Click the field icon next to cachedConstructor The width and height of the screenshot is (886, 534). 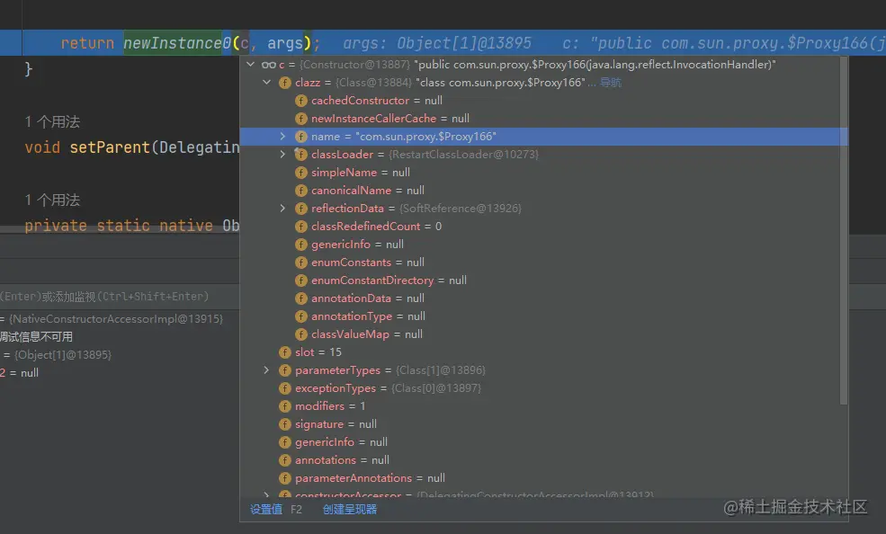pos(301,101)
